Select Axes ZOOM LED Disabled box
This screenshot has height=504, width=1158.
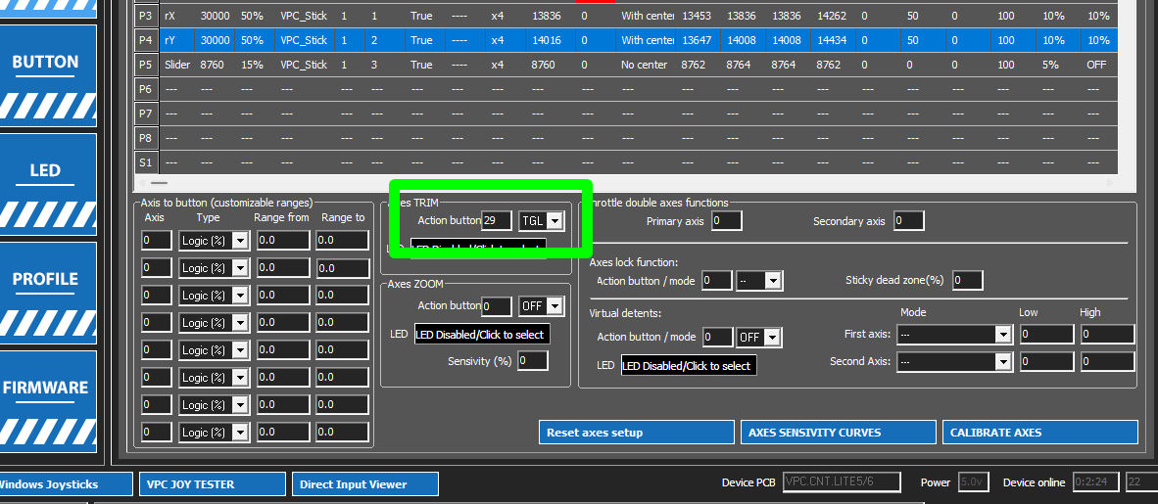click(x=482, y=335)
